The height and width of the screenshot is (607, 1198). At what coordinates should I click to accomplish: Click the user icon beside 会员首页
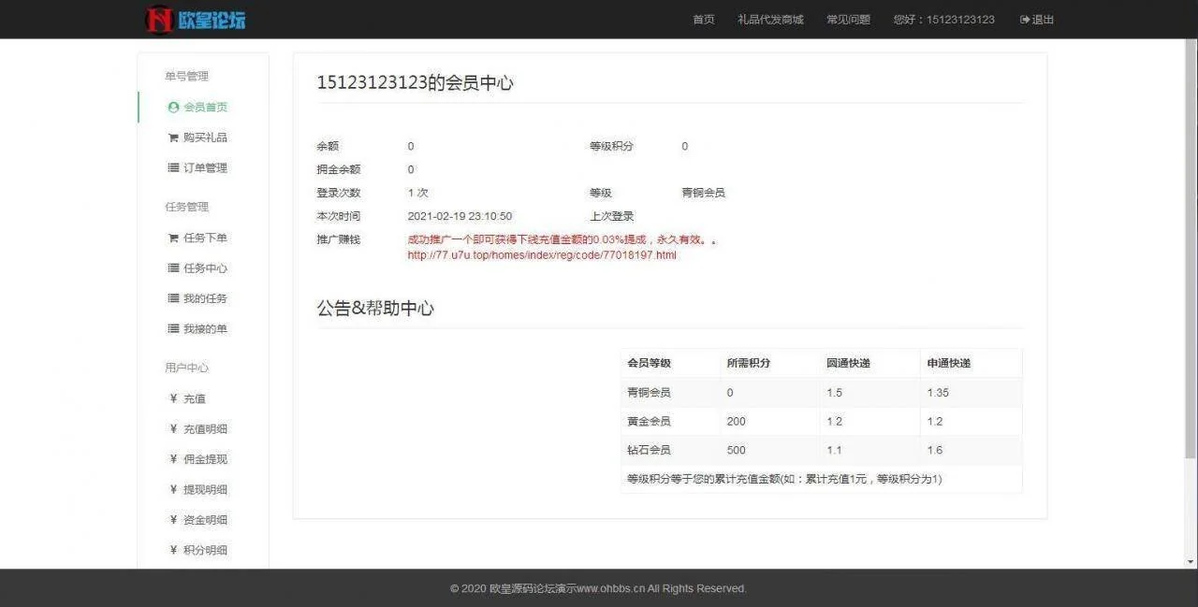pos(173,108)
